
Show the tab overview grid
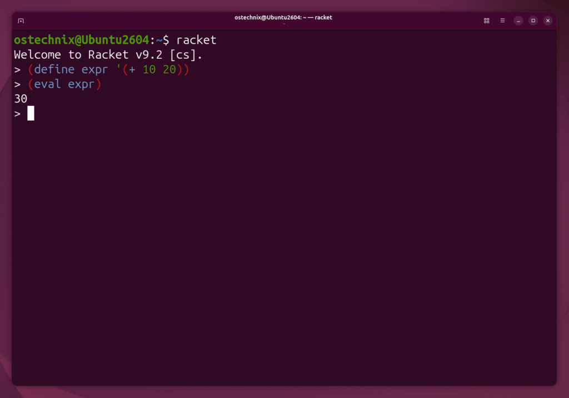pos(486,21)
